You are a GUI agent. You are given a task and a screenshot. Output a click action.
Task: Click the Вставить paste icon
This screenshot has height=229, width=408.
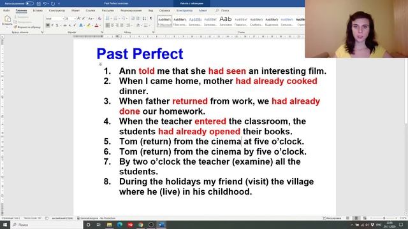7,19
